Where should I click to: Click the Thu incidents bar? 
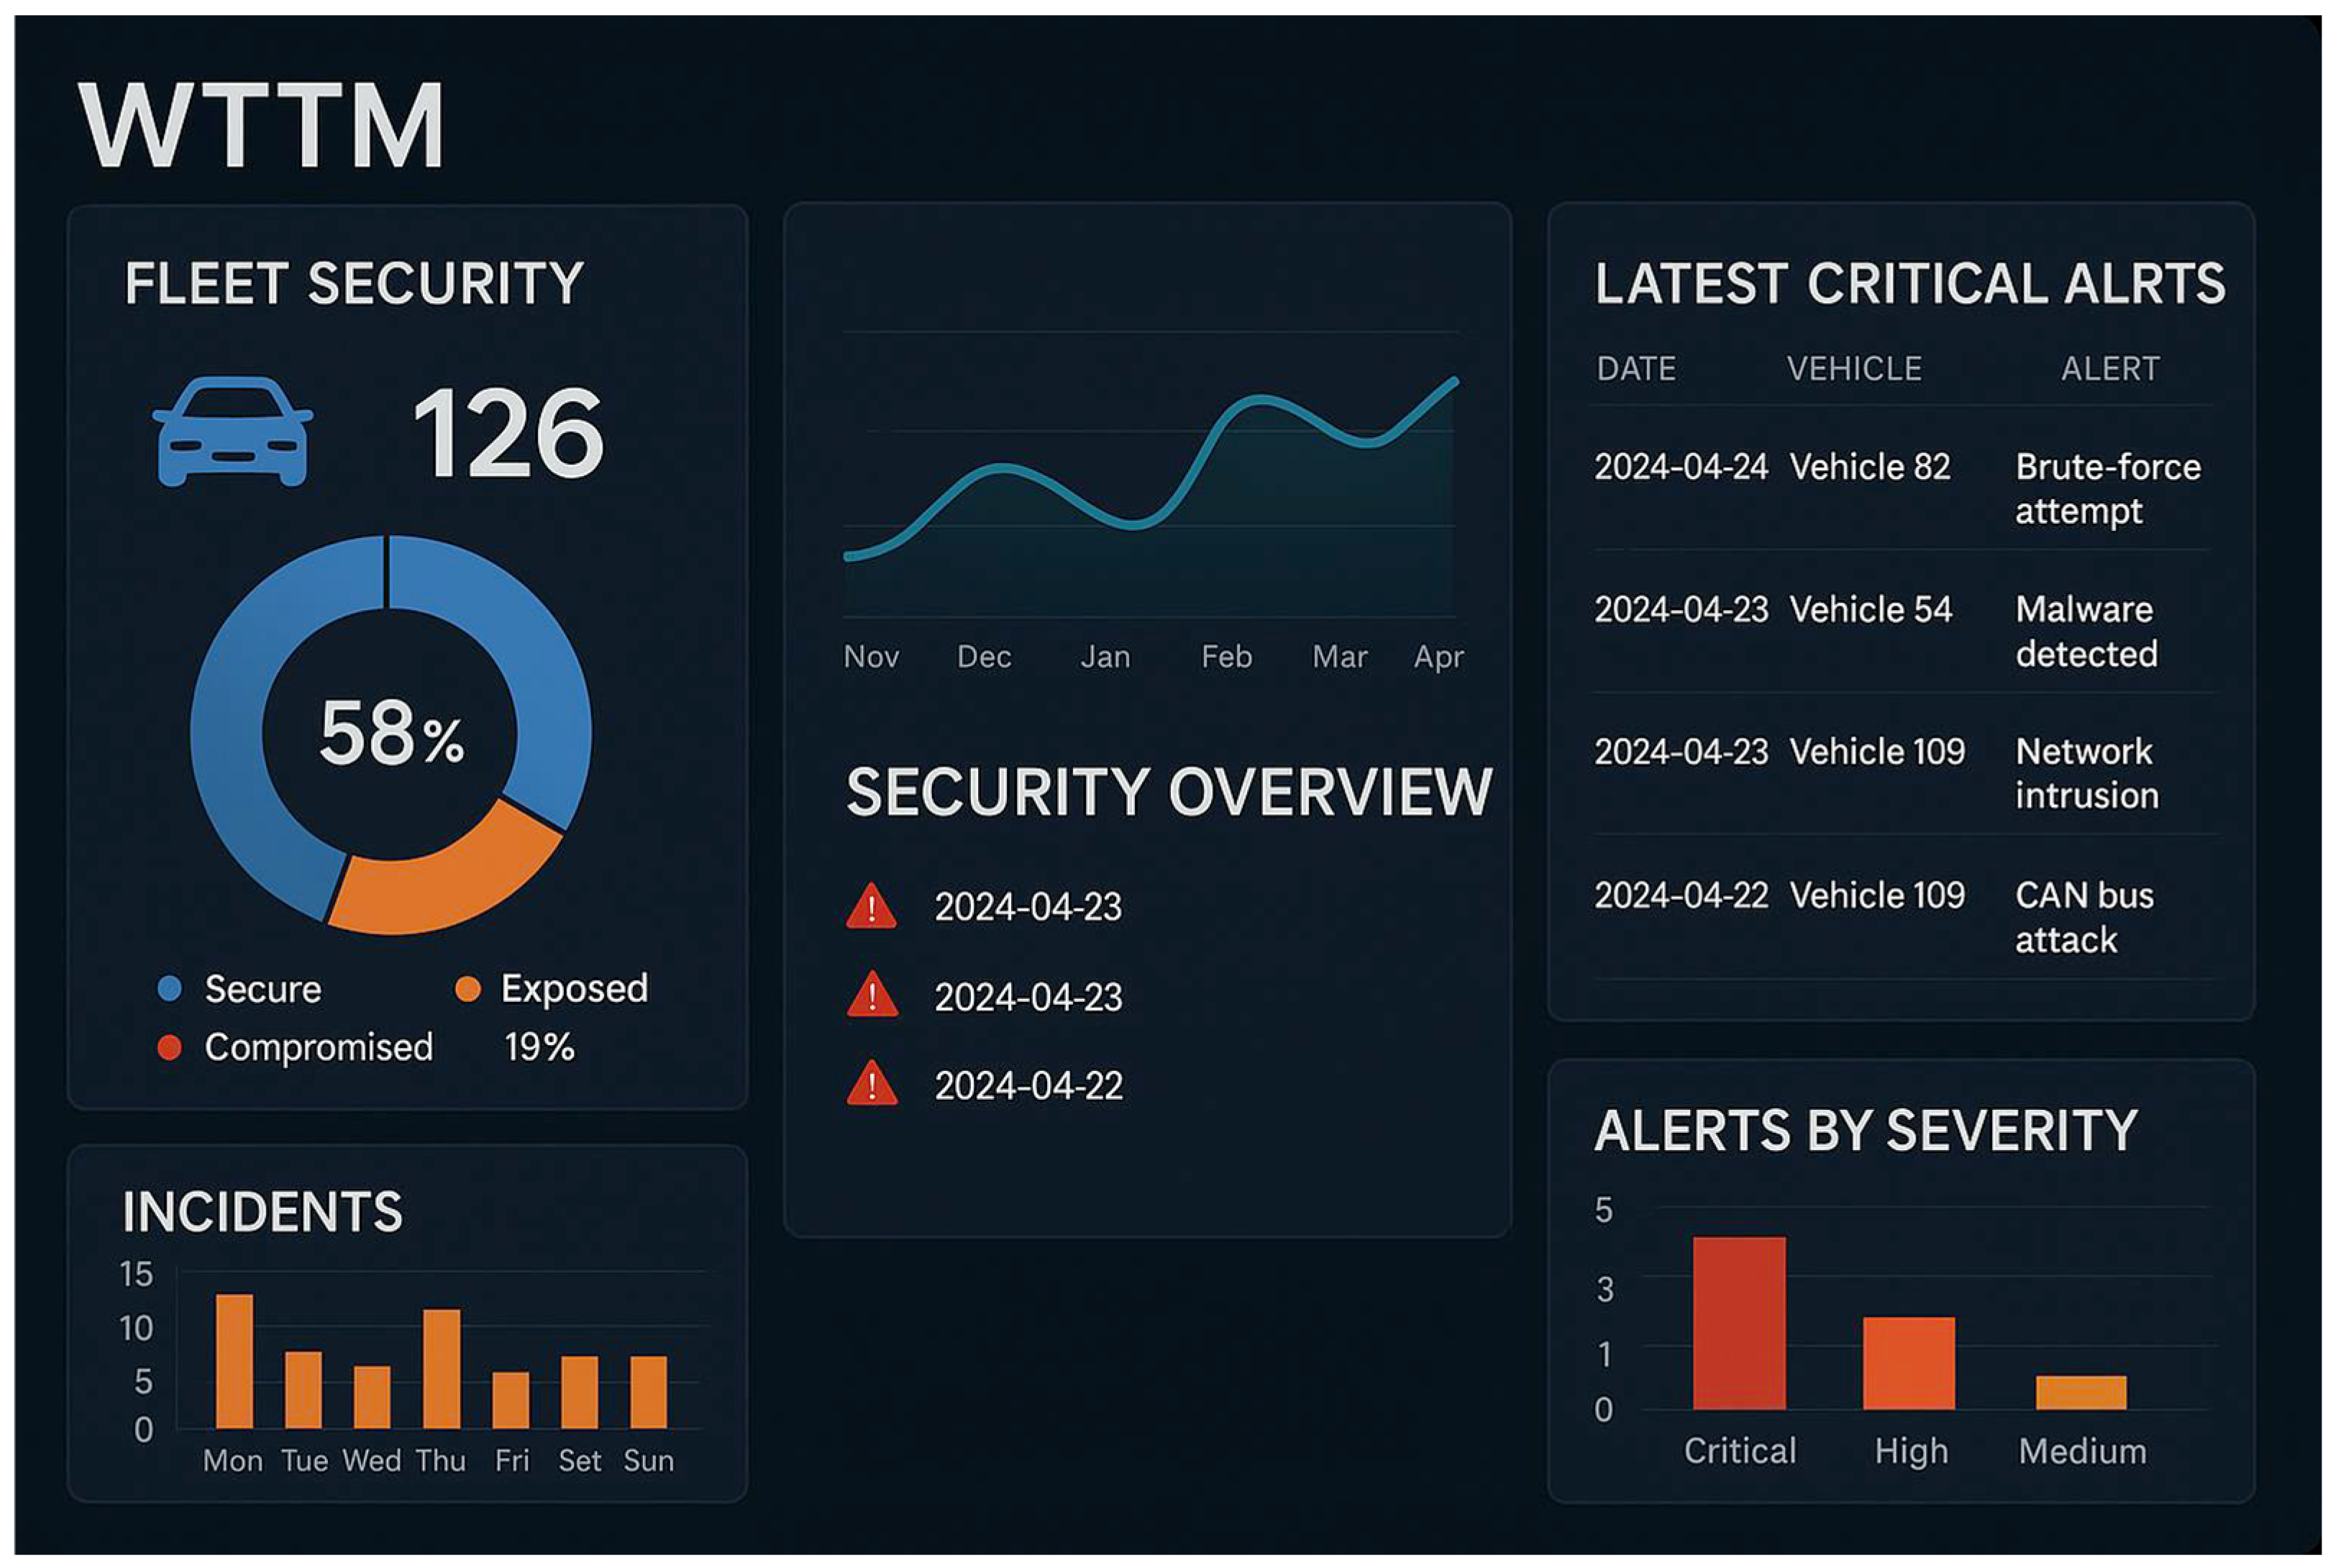pyautogui.click(x=441, y=1368)
